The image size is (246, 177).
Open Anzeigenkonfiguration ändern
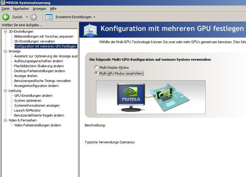click(36, 86)
